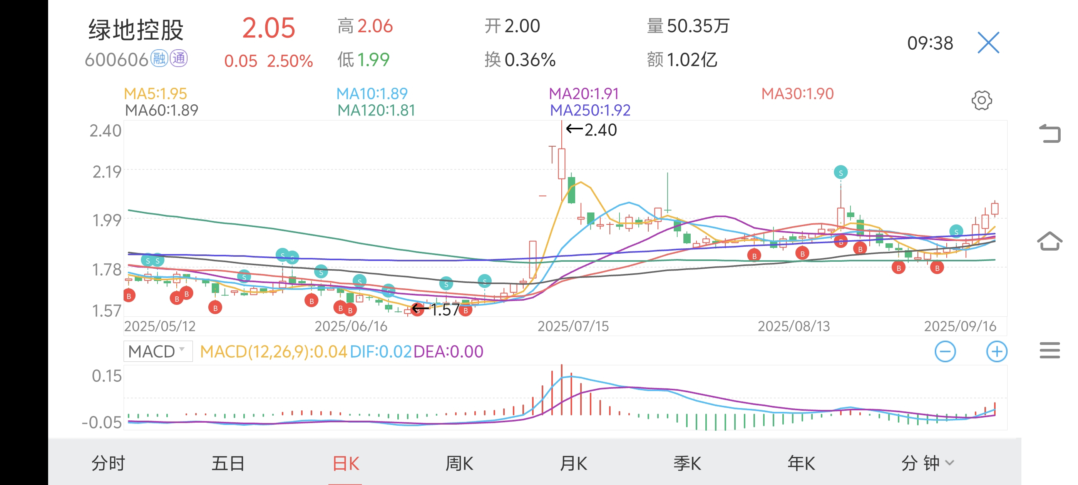Viewport: 1078px width, 485px height.
Task: Tap the open price 2.00
Action: pos(522,26)
